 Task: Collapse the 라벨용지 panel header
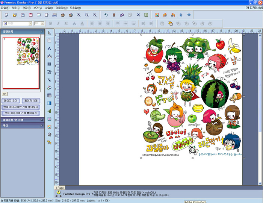click(42, 32)
